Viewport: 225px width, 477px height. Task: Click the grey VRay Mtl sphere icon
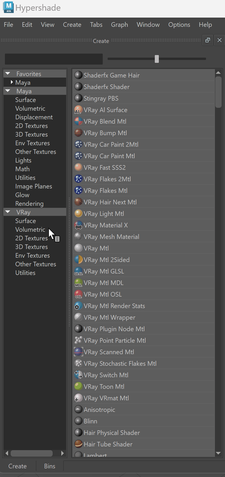(79, 248)
